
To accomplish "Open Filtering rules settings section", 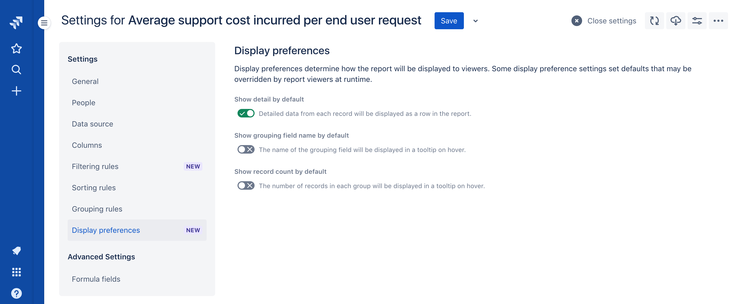I will 137,166.
